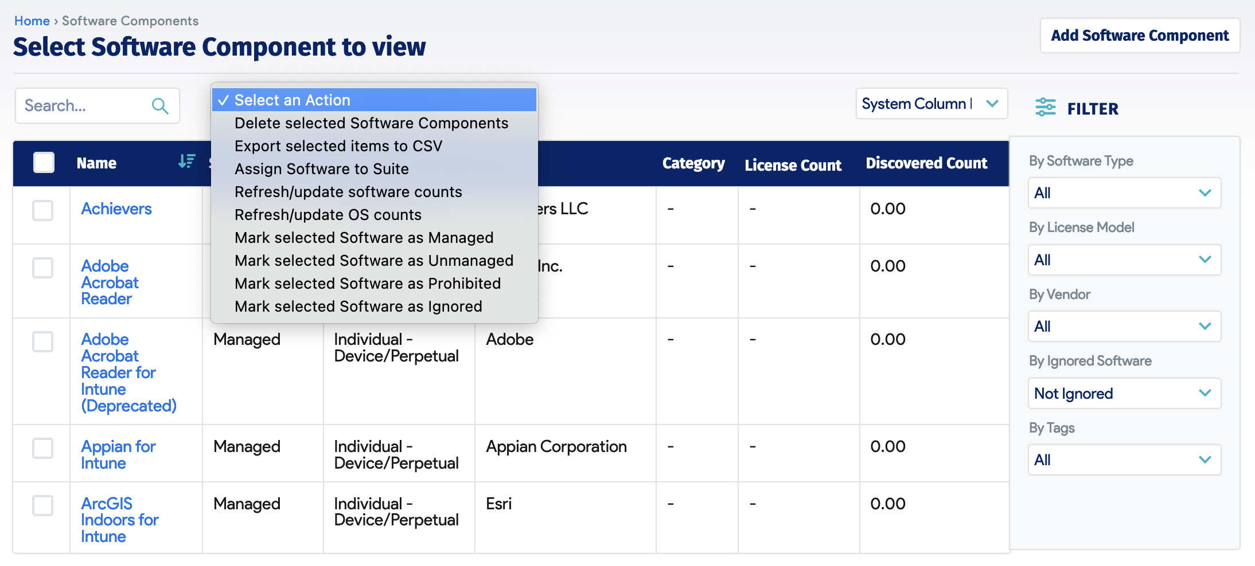Check the Achievers row checkbox
1255x566 pixels.
42,210
